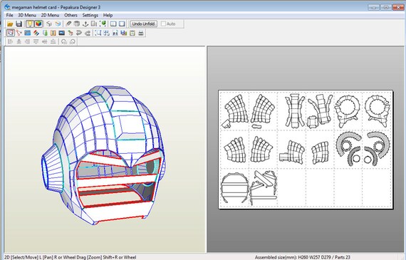
Task: Click the green cube selection icon
Action: point(103,24)
